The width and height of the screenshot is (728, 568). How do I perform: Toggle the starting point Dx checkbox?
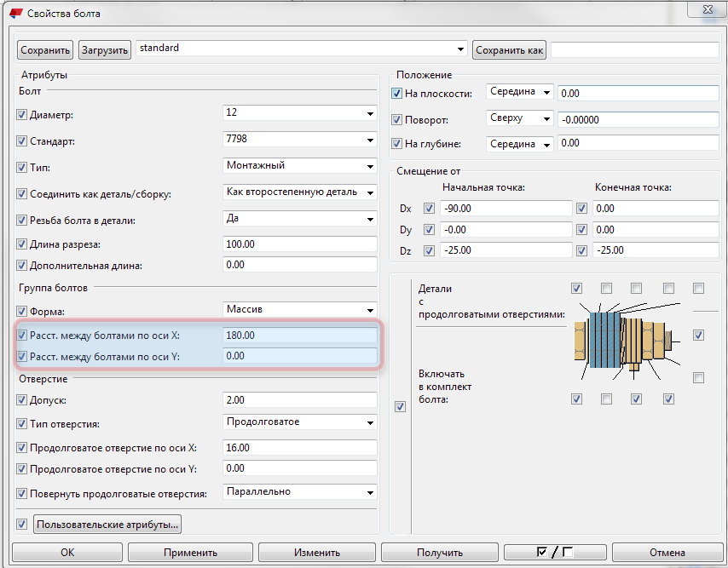(429, 209)
